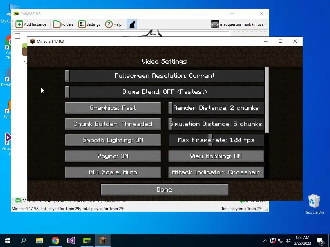Click the Render Distance slider
The height and width of the screenshot is (247, 330).
pos(216,108)
